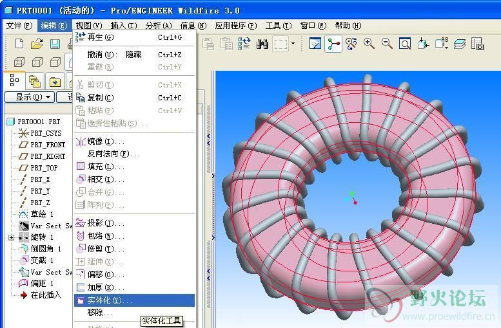Select 在此插入 insert-here marker

41,295
